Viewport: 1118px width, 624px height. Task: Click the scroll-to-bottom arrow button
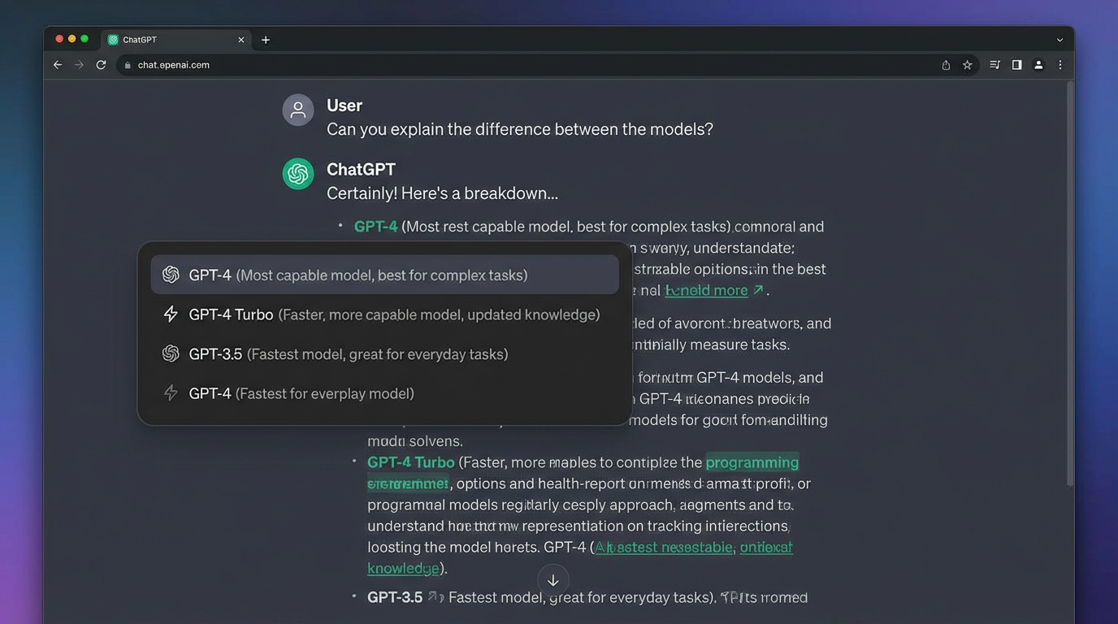[x=552, y=579]
